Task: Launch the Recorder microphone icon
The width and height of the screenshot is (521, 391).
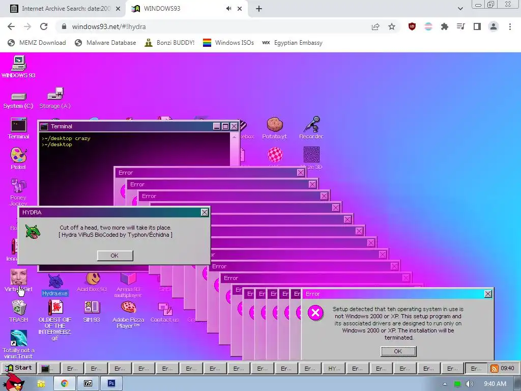Action: 311,128
